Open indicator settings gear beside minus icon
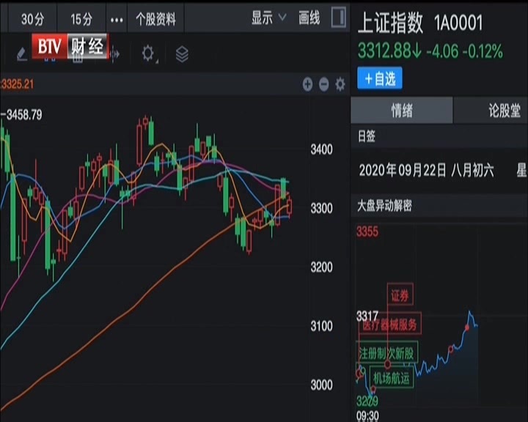The width and height of the screenshot is (528, 422). [x=340, y=84]
